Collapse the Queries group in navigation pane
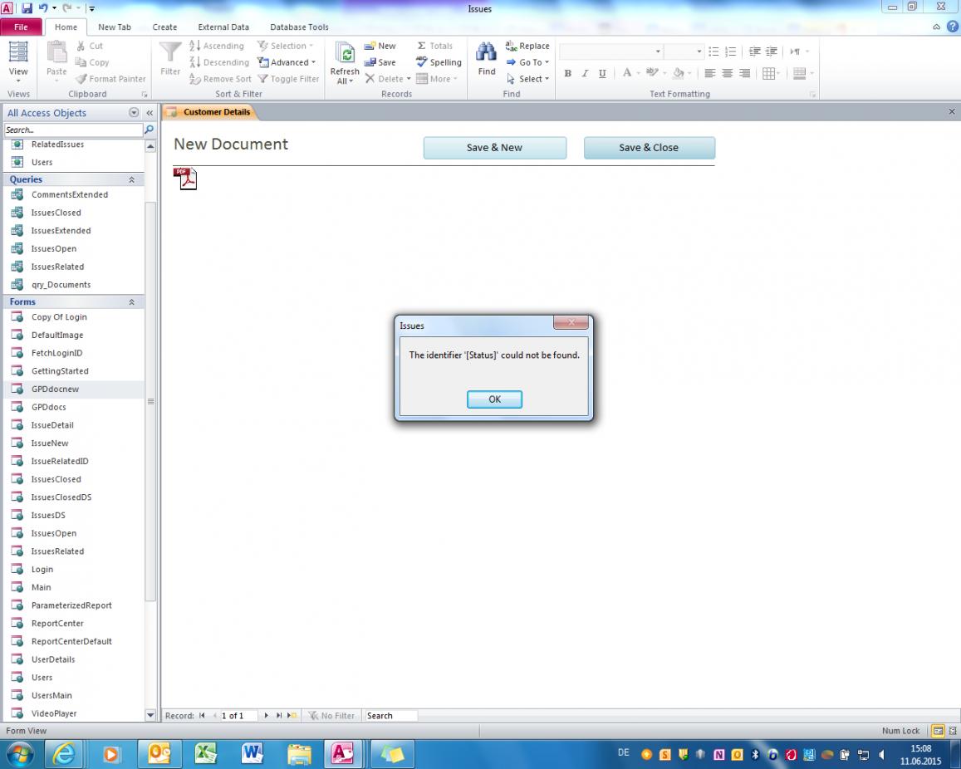This screenshot has width=961, height=769. (131, 179)
